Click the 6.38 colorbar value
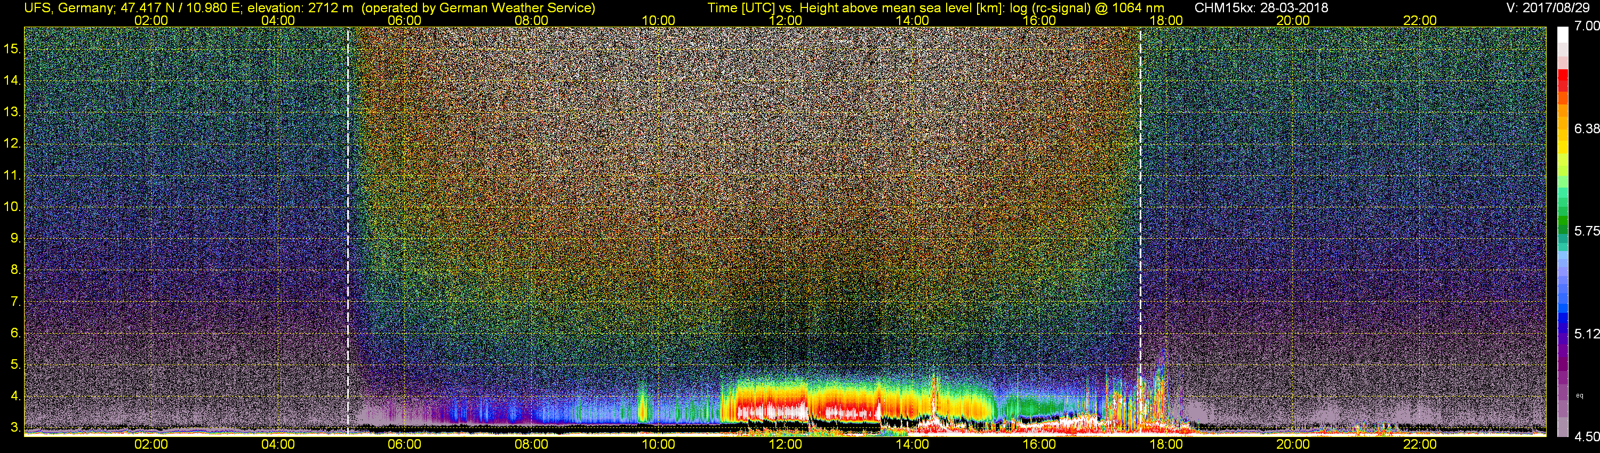The image size is (1600, 453). click(1586, 128)
